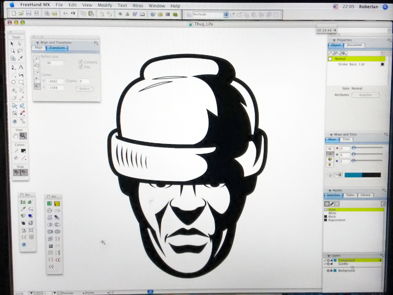Click the Redefine button in Properties
This screenshot has height=295, width=393.
[x=366, y=95]
